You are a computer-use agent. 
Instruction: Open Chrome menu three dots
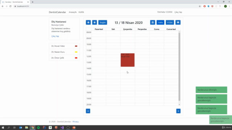pyautogui.click(x=229, y=6)
